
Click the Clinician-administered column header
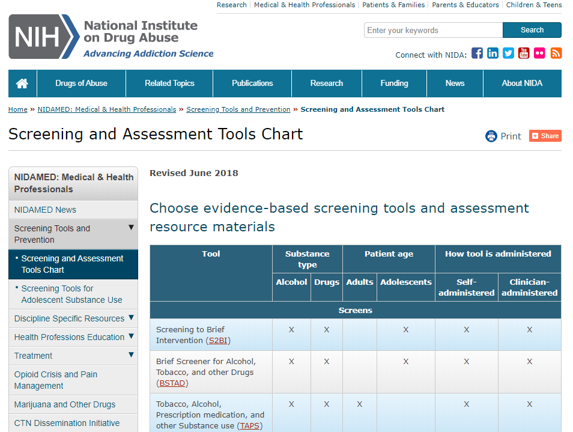click(x=530, y=287)
